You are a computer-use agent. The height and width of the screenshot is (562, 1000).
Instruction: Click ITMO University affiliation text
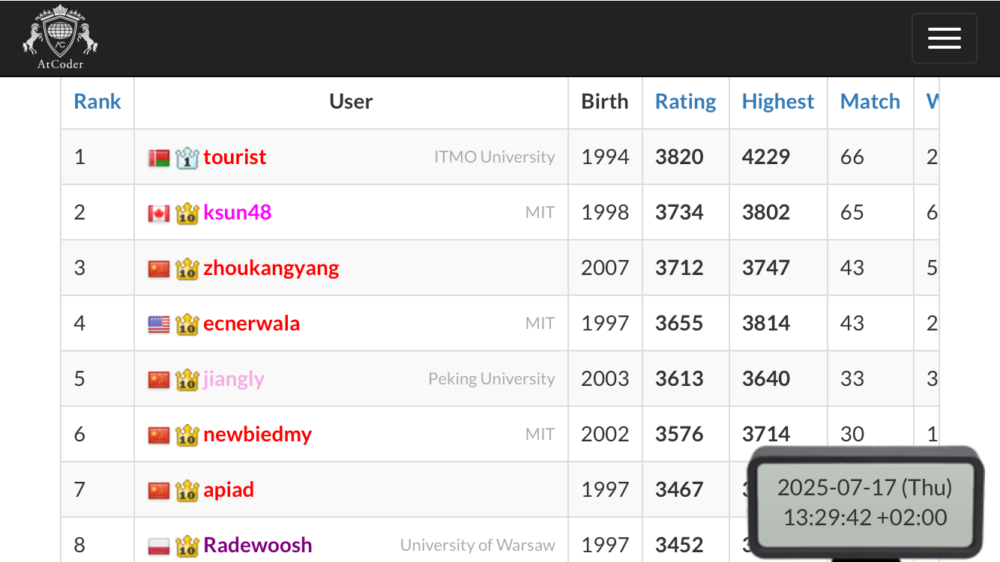point(495,157)
